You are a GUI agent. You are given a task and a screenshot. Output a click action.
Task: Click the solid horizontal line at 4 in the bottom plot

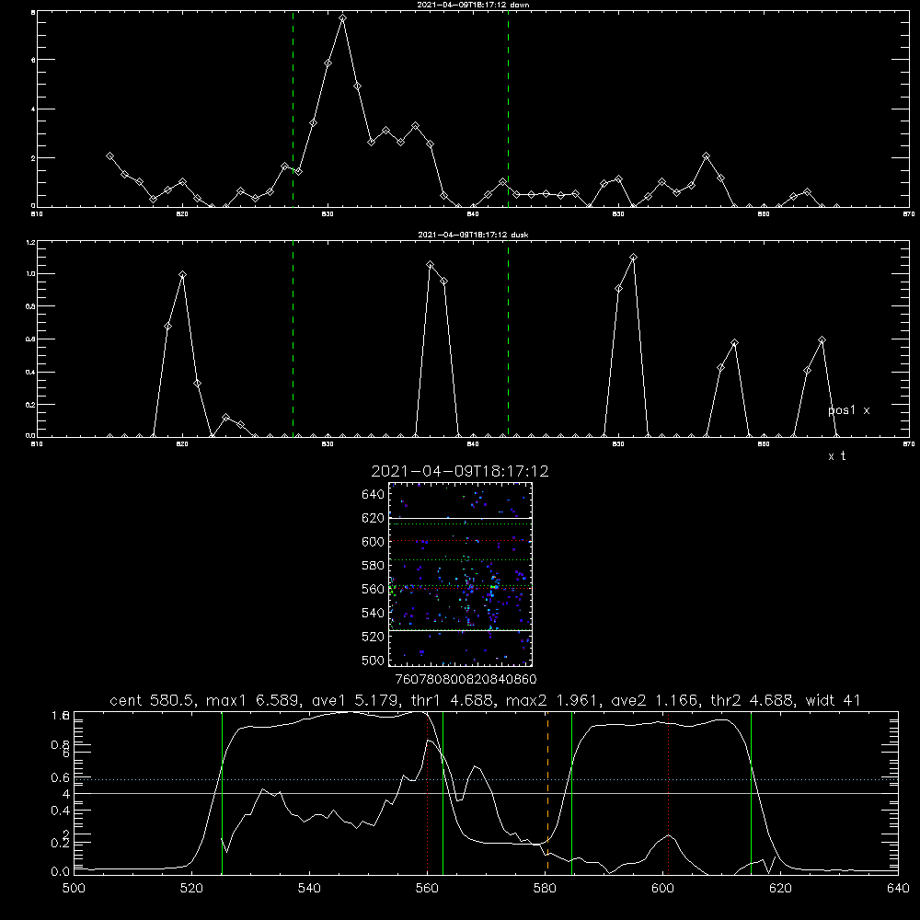pyautogui.click(x=487, y=793)
